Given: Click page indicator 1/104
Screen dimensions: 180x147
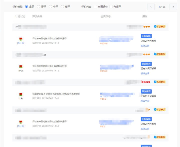Looking at the screenshot, I should coord(162,7).
